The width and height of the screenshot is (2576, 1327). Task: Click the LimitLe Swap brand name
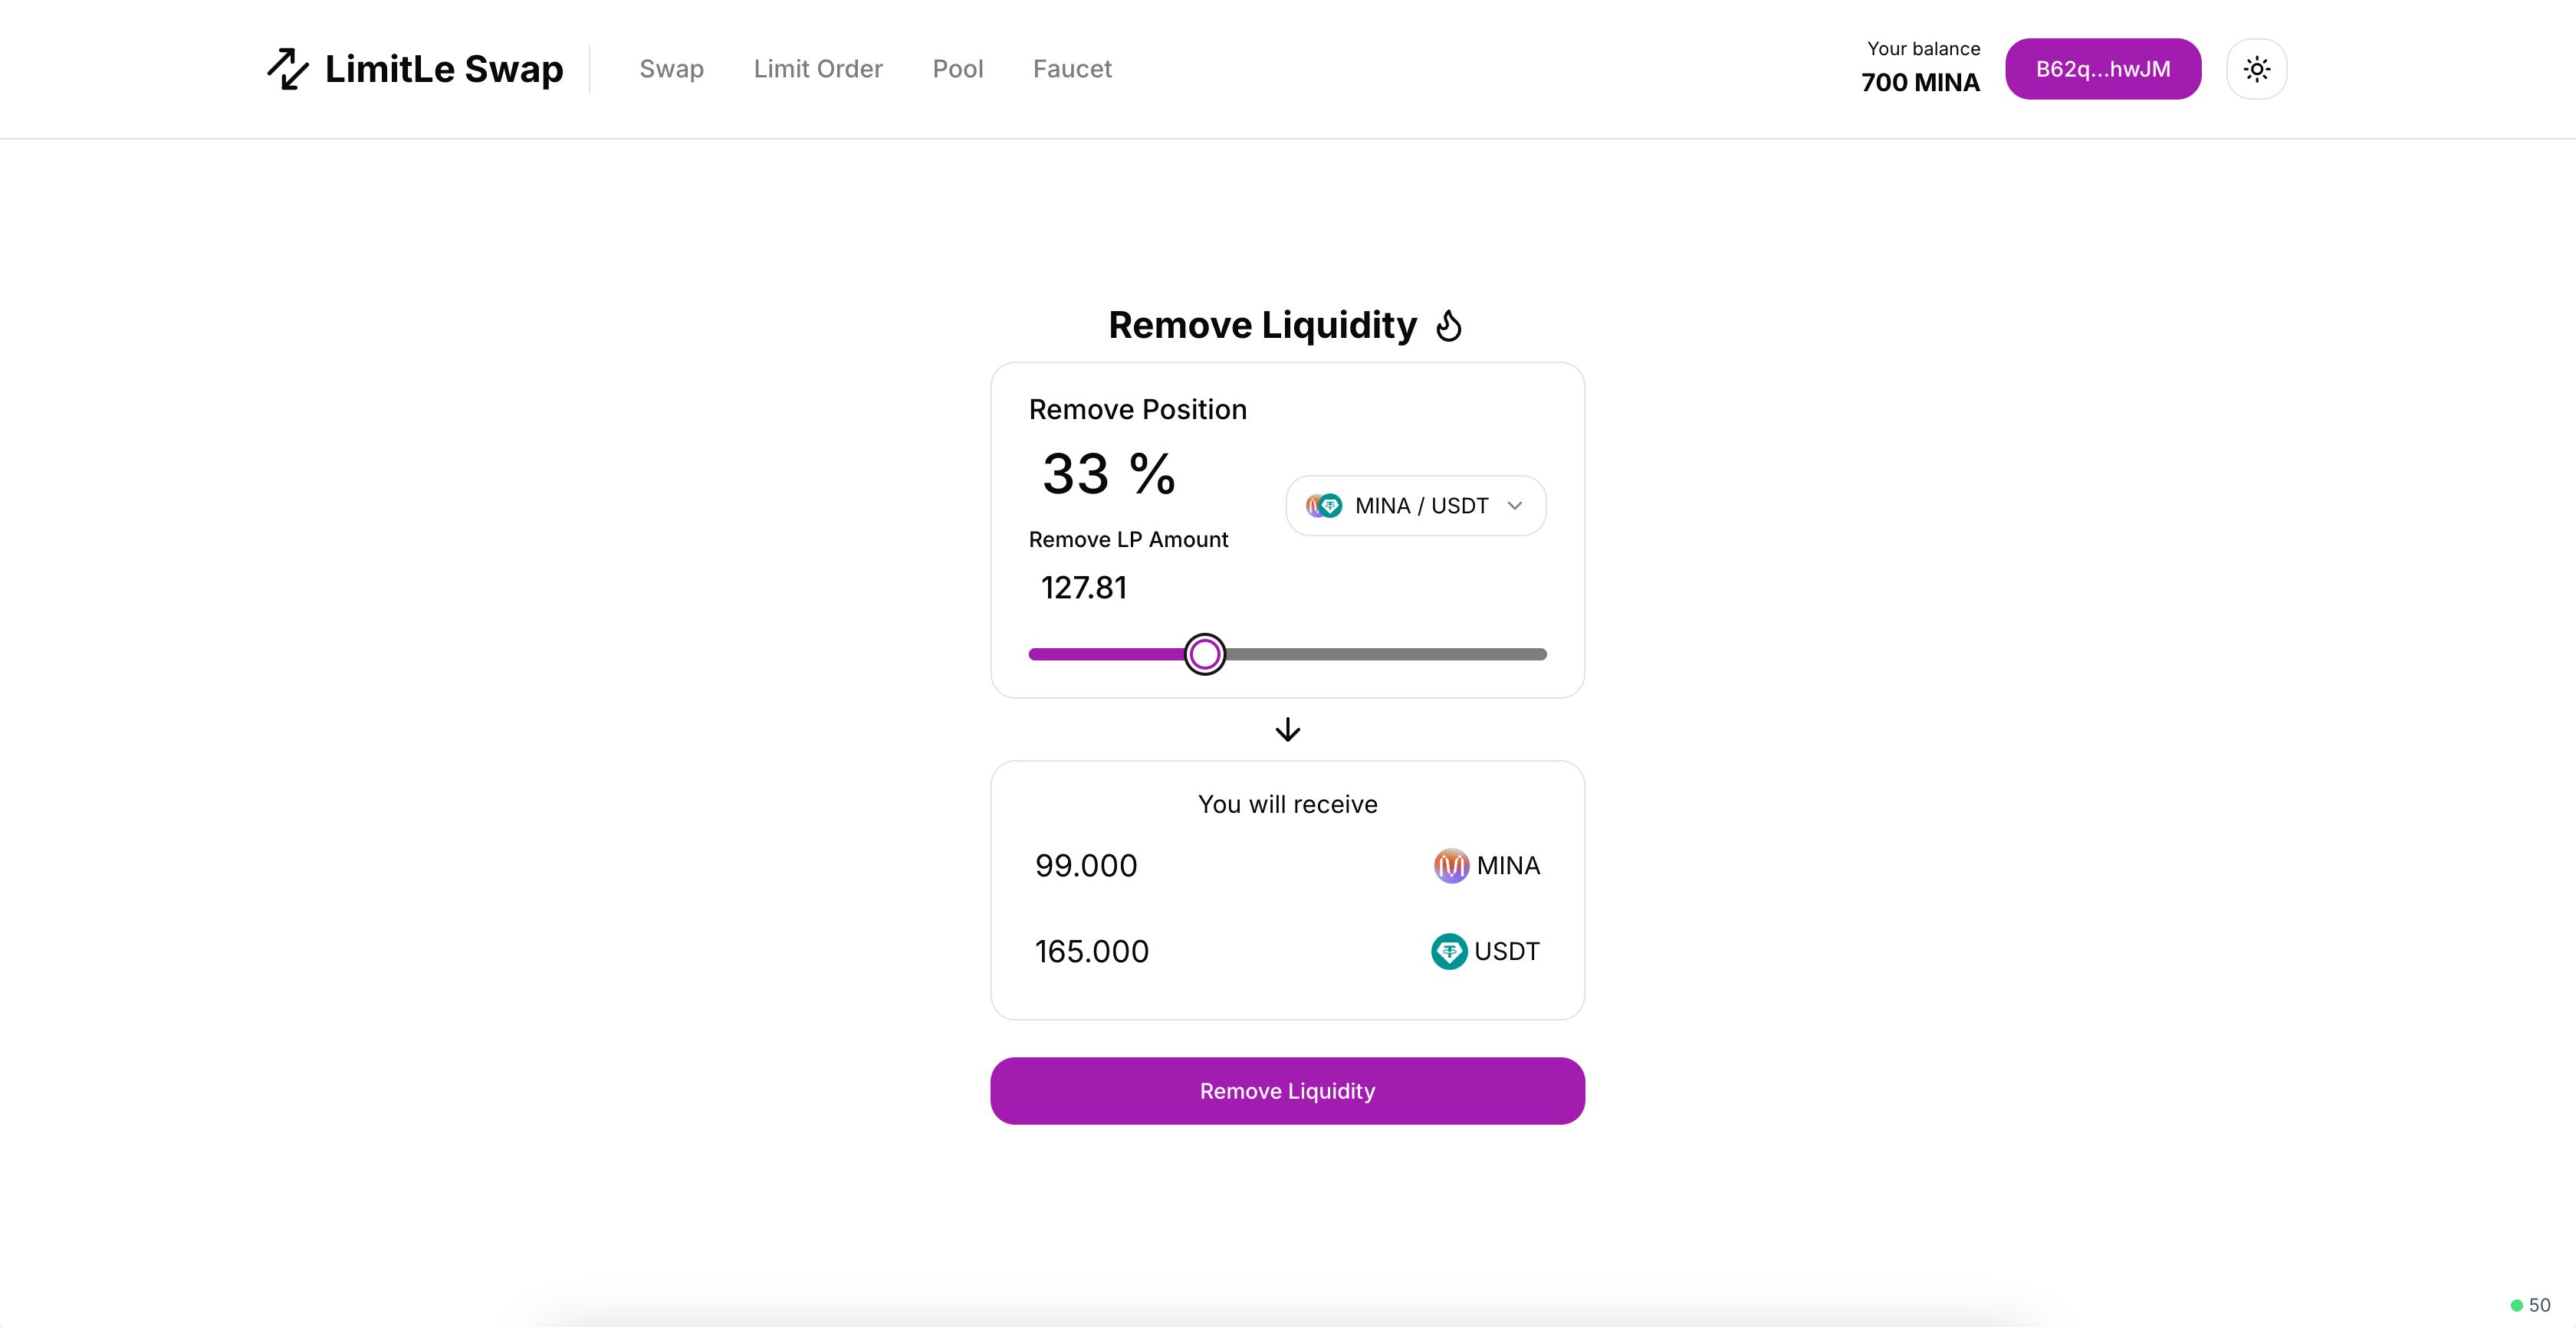tap(444, 69)
